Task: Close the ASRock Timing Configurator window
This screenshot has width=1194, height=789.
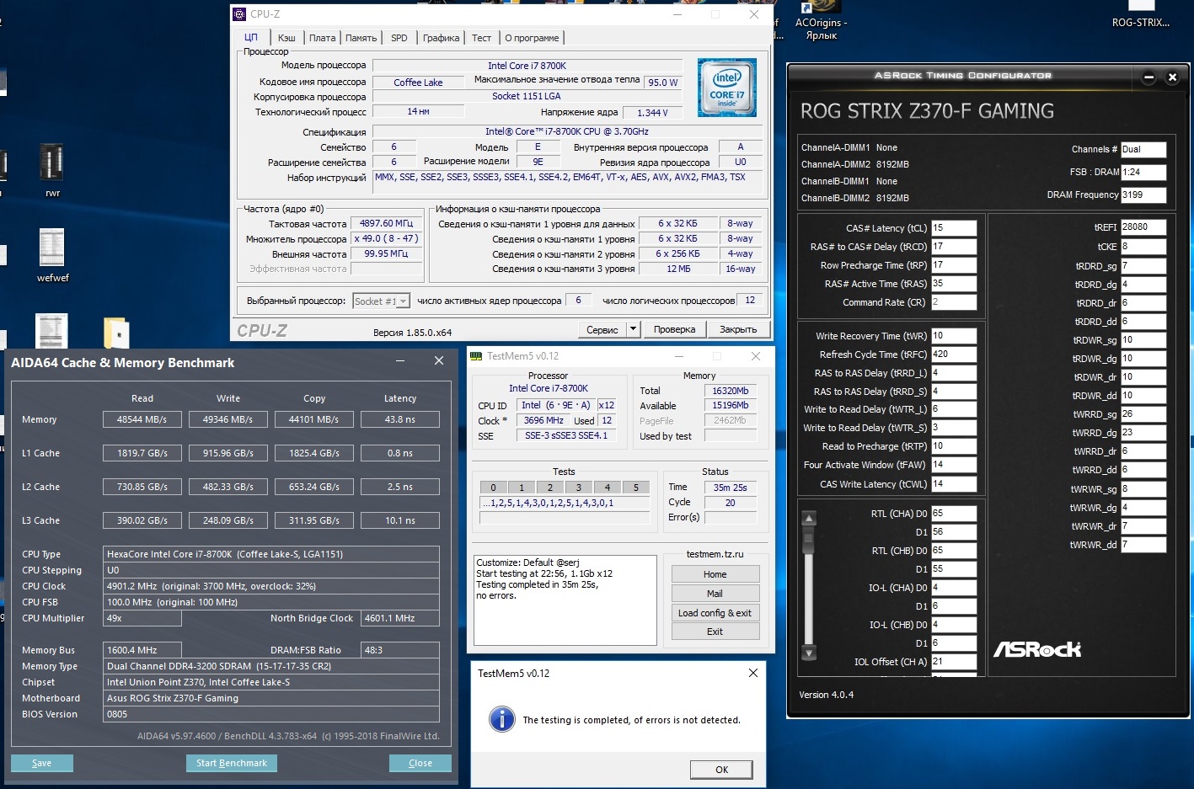Action: tap(1172, 77)
